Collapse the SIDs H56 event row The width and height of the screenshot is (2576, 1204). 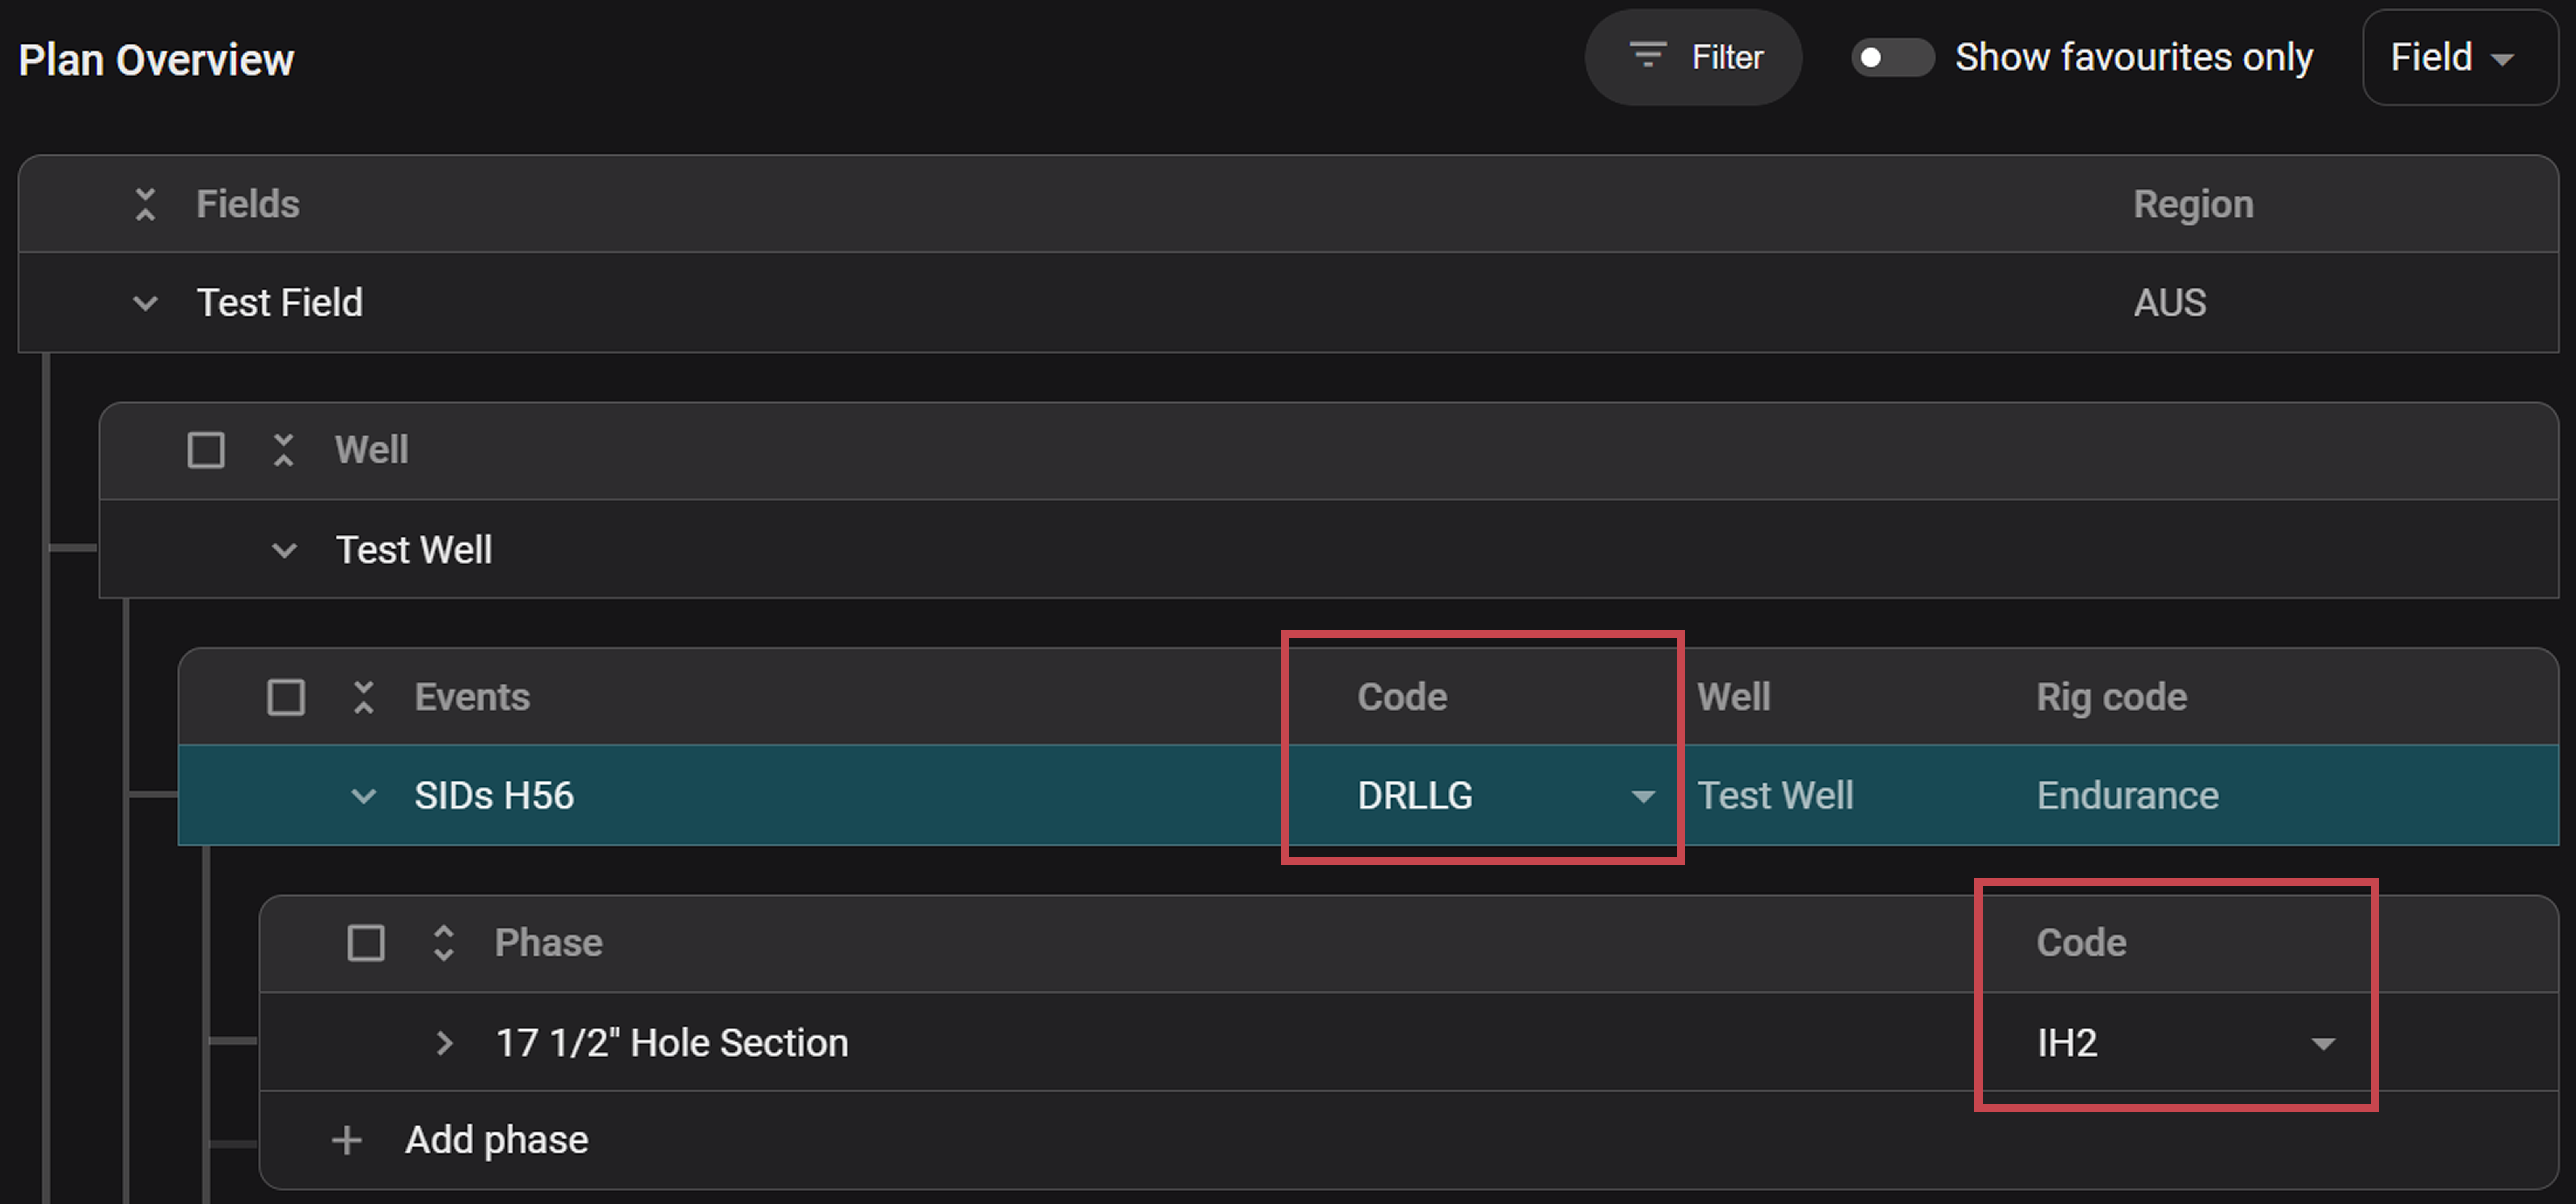pos(364,796)
